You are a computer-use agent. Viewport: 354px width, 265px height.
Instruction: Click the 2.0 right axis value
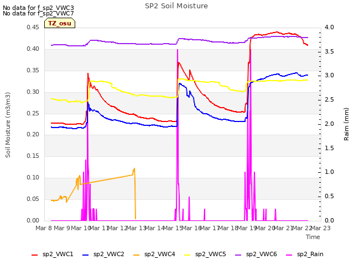(x=330, y=124)
